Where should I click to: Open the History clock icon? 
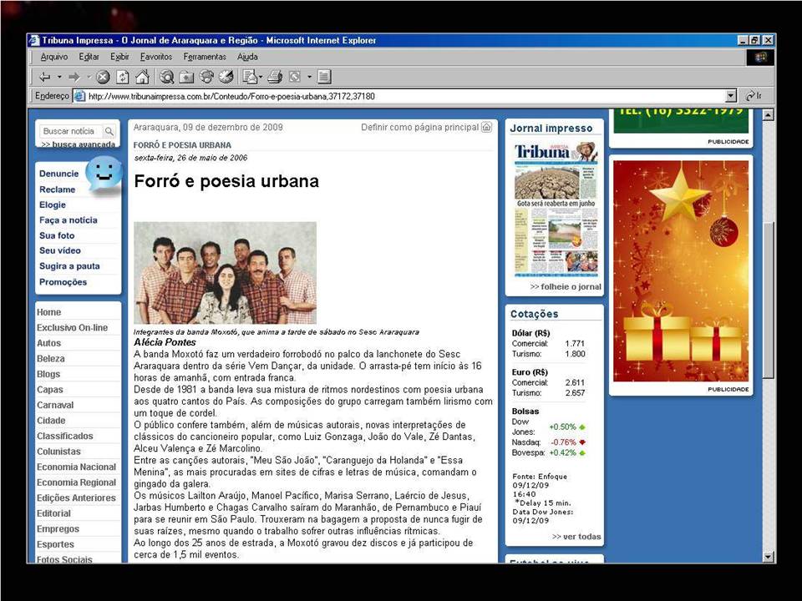[226, 77]
